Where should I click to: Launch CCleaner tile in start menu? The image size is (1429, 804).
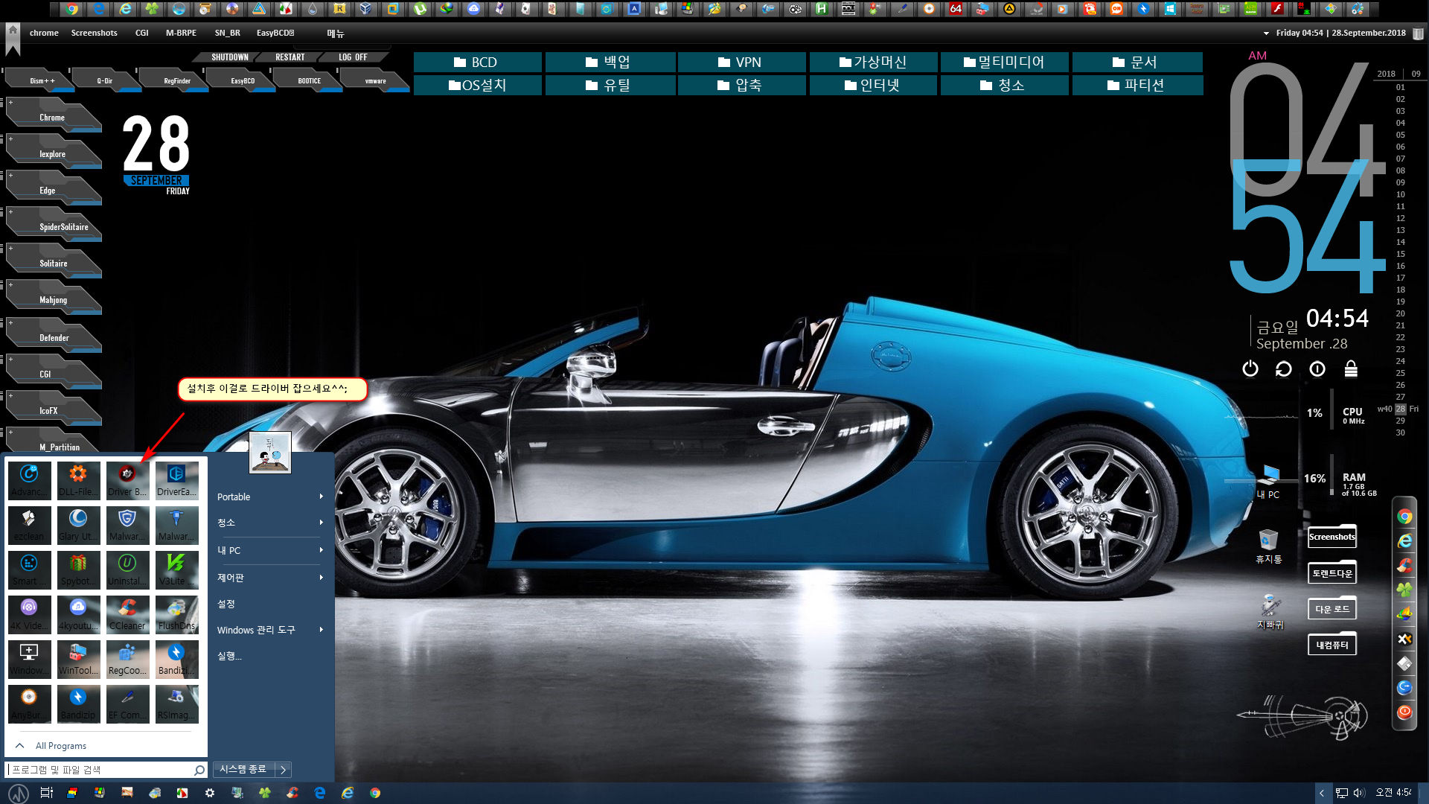pyautogui.click(x=127, y=614)
